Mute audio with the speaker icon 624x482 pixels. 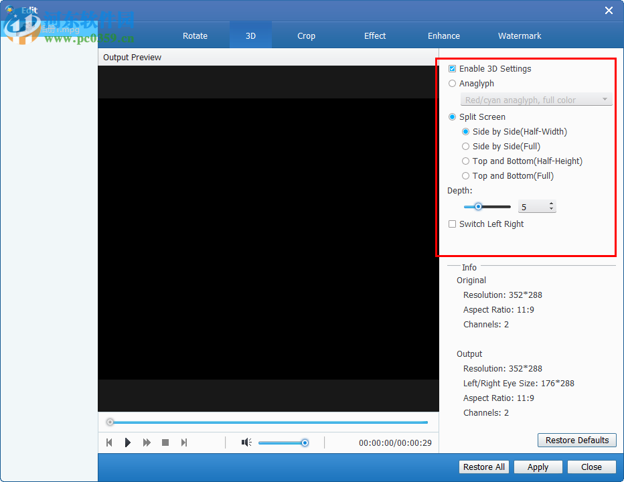(x=246, y=443)
